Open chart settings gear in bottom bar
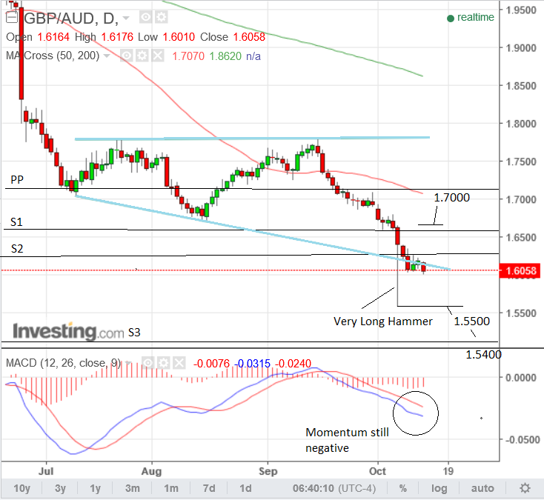544x500 pixels. (x=525, y=488)
